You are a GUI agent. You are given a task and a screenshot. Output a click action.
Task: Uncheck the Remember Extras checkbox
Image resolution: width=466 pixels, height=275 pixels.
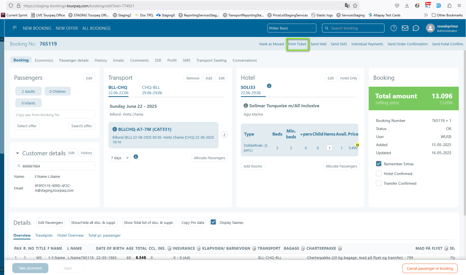378,164
